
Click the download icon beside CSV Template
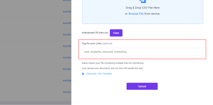[x=83, y=74]
